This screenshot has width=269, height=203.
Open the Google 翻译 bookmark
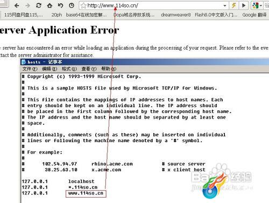[254, 15]
